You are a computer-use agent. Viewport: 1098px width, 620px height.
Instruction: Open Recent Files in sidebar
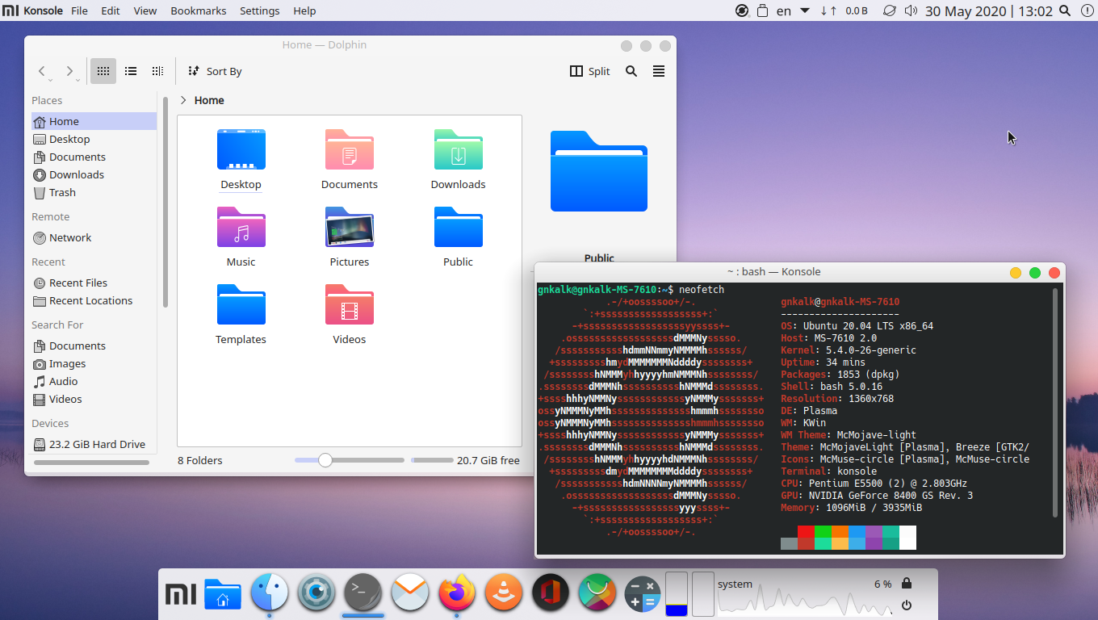pyautogui.click(x=94, y=283)
